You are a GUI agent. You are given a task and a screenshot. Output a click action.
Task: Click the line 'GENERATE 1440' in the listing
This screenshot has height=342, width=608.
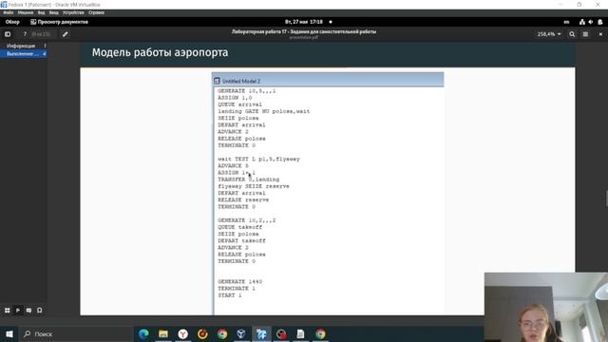(239, 281)
